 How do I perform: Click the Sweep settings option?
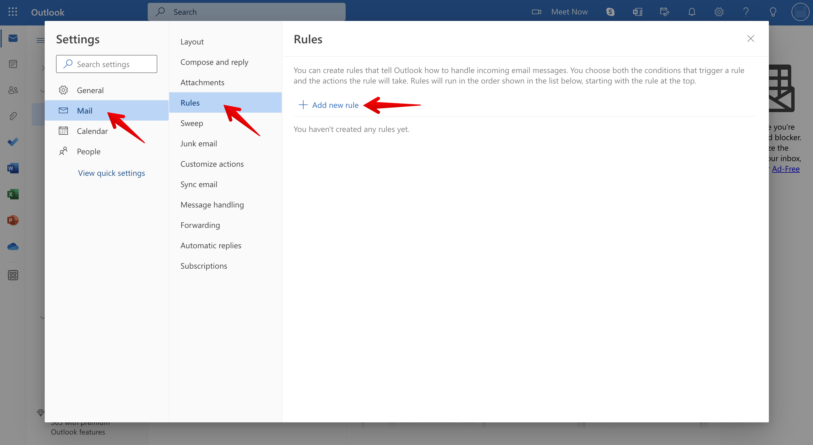pyautogui.click(x=192, y=123)
